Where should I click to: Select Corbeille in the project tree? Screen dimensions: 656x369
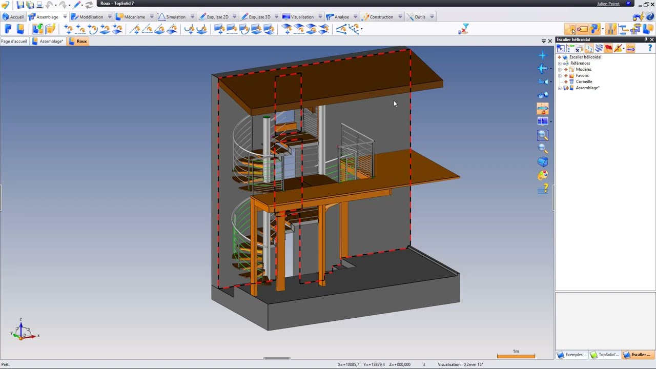point(584,81)
